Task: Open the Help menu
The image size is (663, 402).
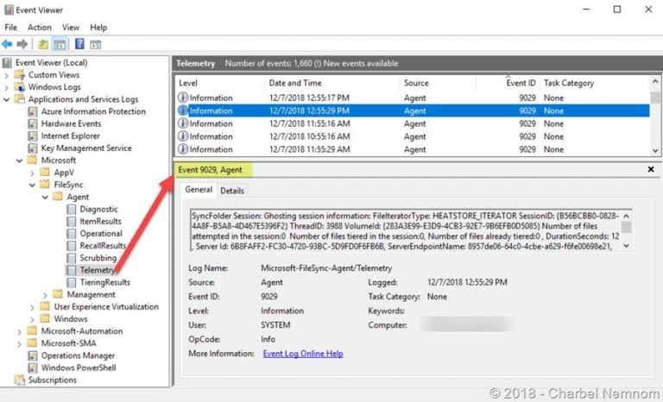Action: pos(98,28)
